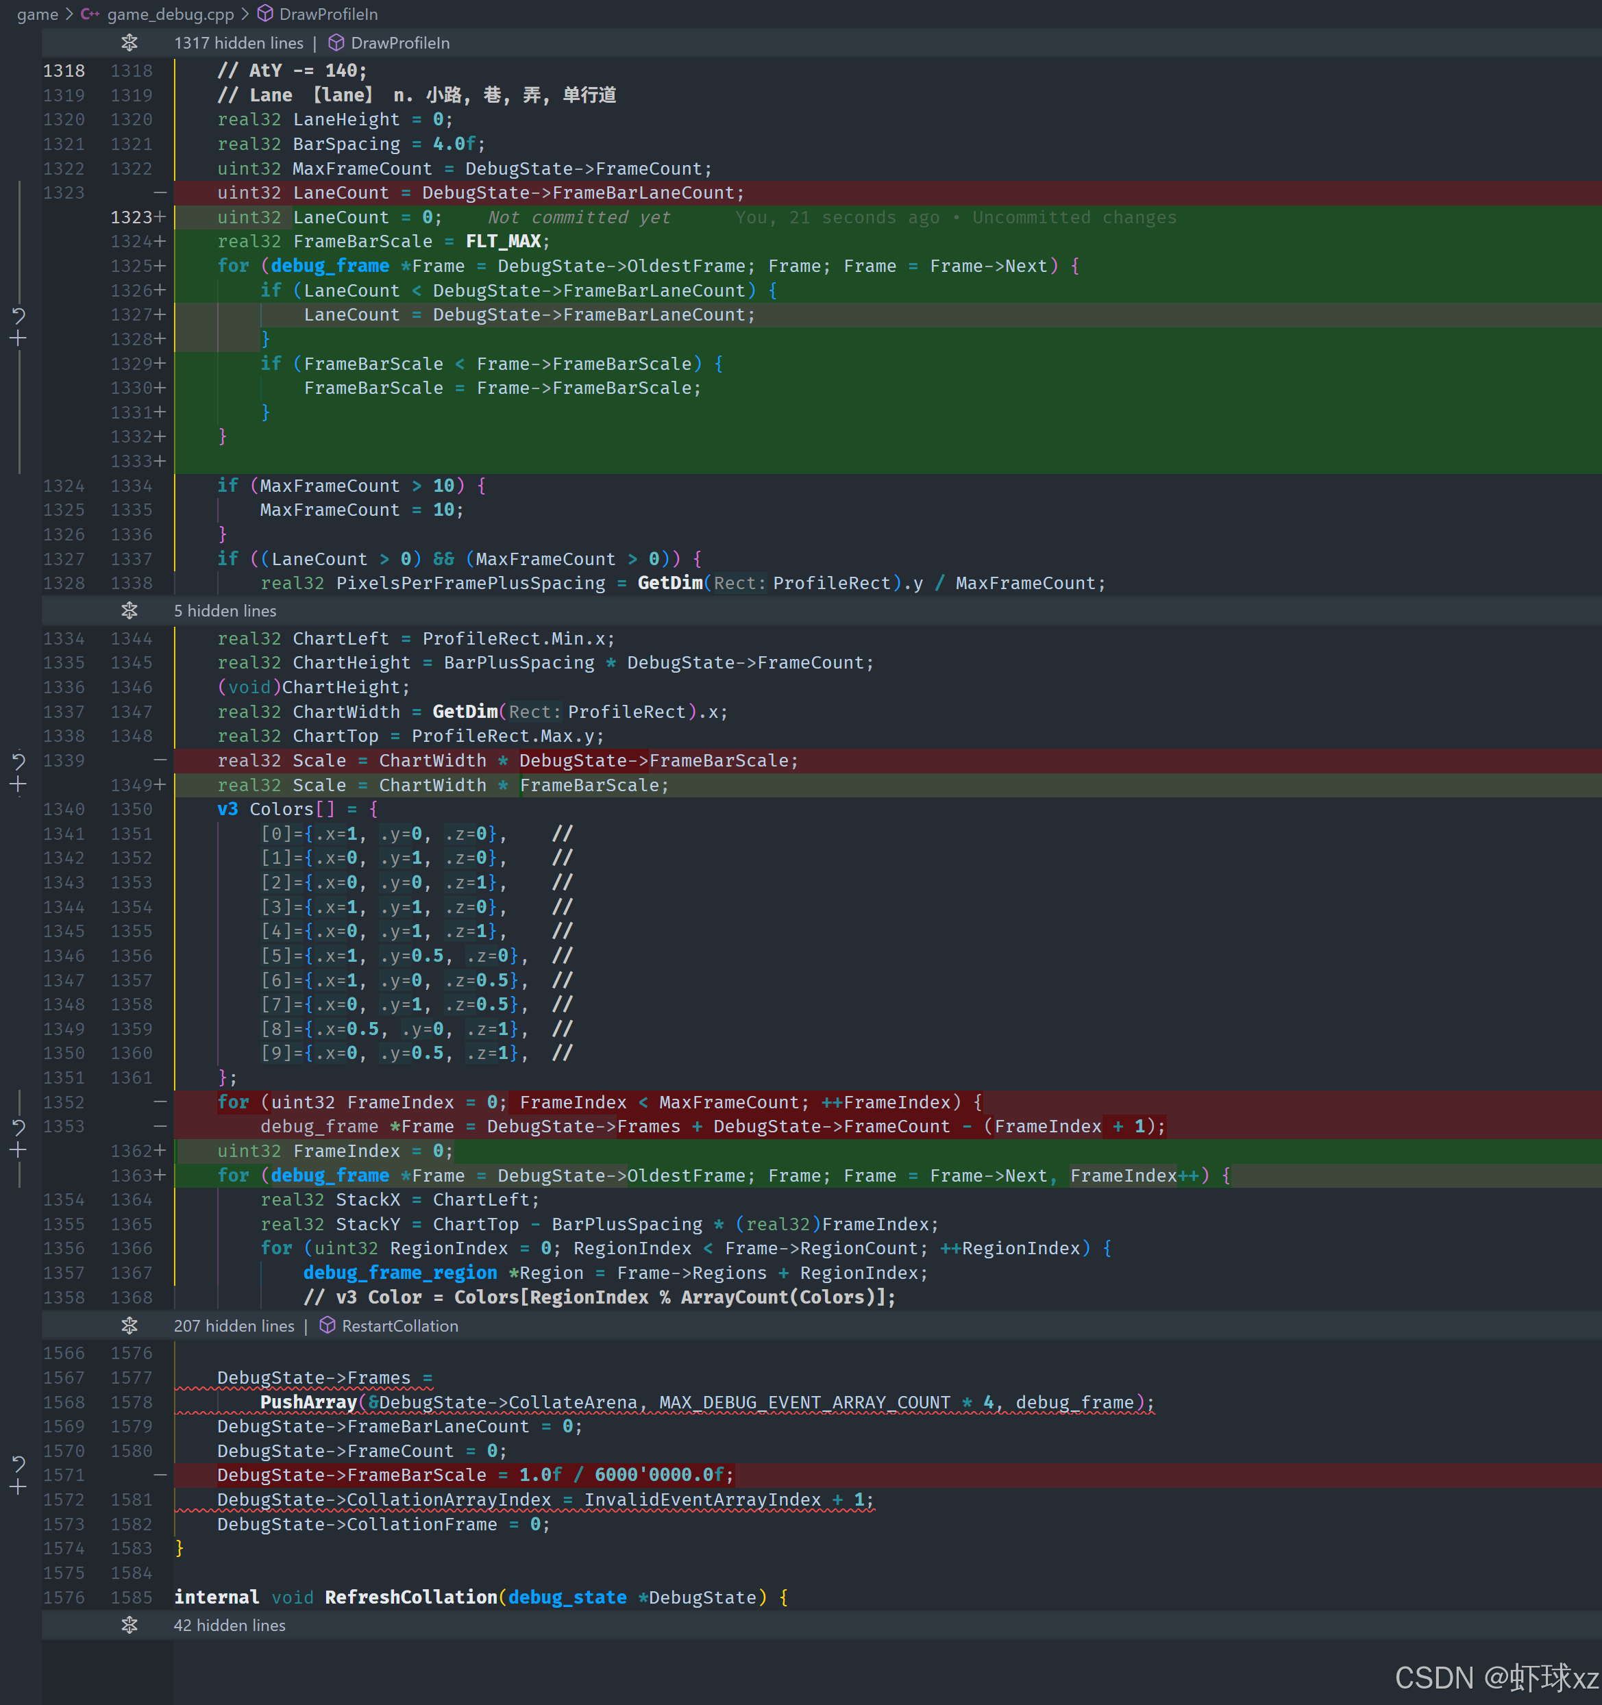Revert the FrameIndex for-loop change at line 1353
1602x1705 pixels.
click(18, 1126)
